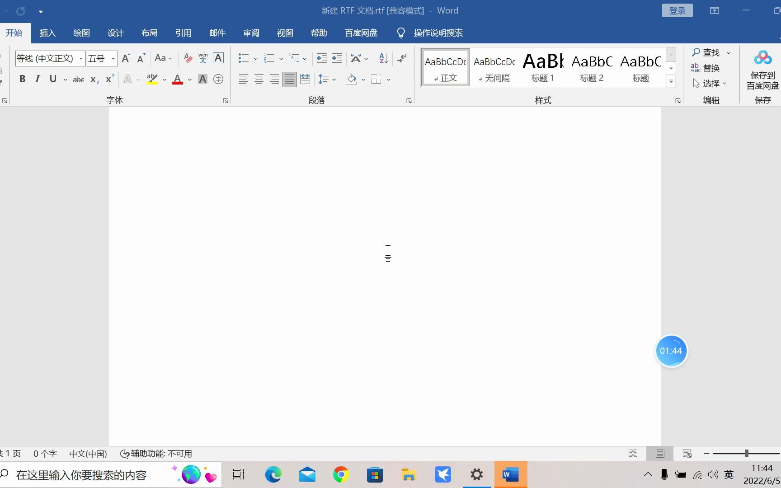Open the borders dropdown arrow

coord(388,80)
